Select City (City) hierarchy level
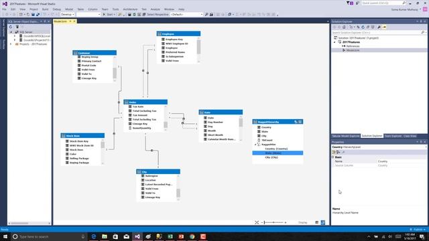Viewport: 429px width, 241px height. click(x=271, y=158)
